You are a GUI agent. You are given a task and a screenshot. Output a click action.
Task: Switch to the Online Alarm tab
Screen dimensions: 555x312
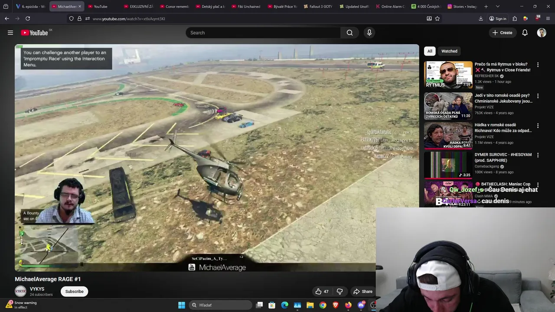(390, 6)
